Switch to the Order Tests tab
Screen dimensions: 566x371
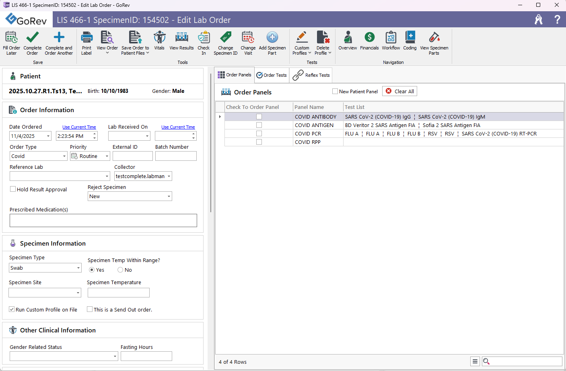point(272,75)
